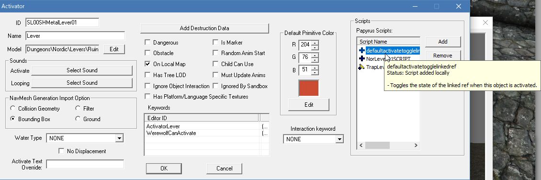Click the Editor ID column header

(x=202, y=118)
